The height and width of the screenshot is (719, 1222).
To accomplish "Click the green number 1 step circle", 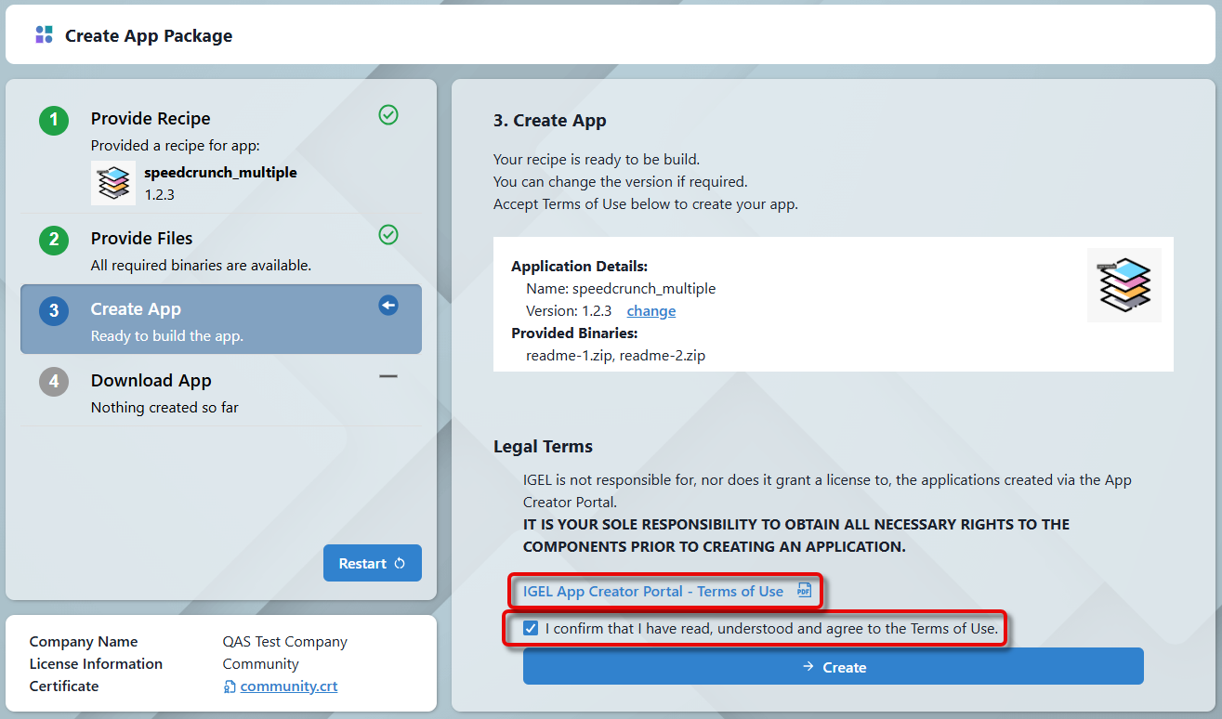I will (54, 120).
